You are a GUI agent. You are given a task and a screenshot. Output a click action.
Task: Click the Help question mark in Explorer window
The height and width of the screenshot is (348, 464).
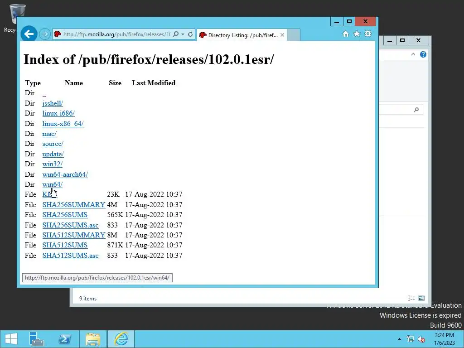pyautogui.click(x=423, y=54)
